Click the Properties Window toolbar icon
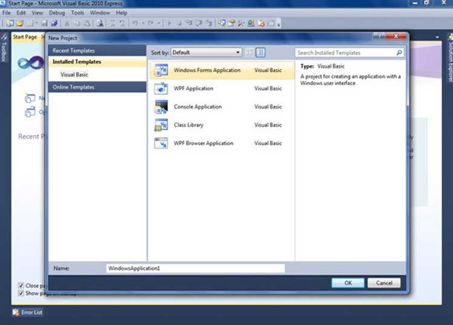The height and width of the screenshot is (325, 453). coord(231,24)
